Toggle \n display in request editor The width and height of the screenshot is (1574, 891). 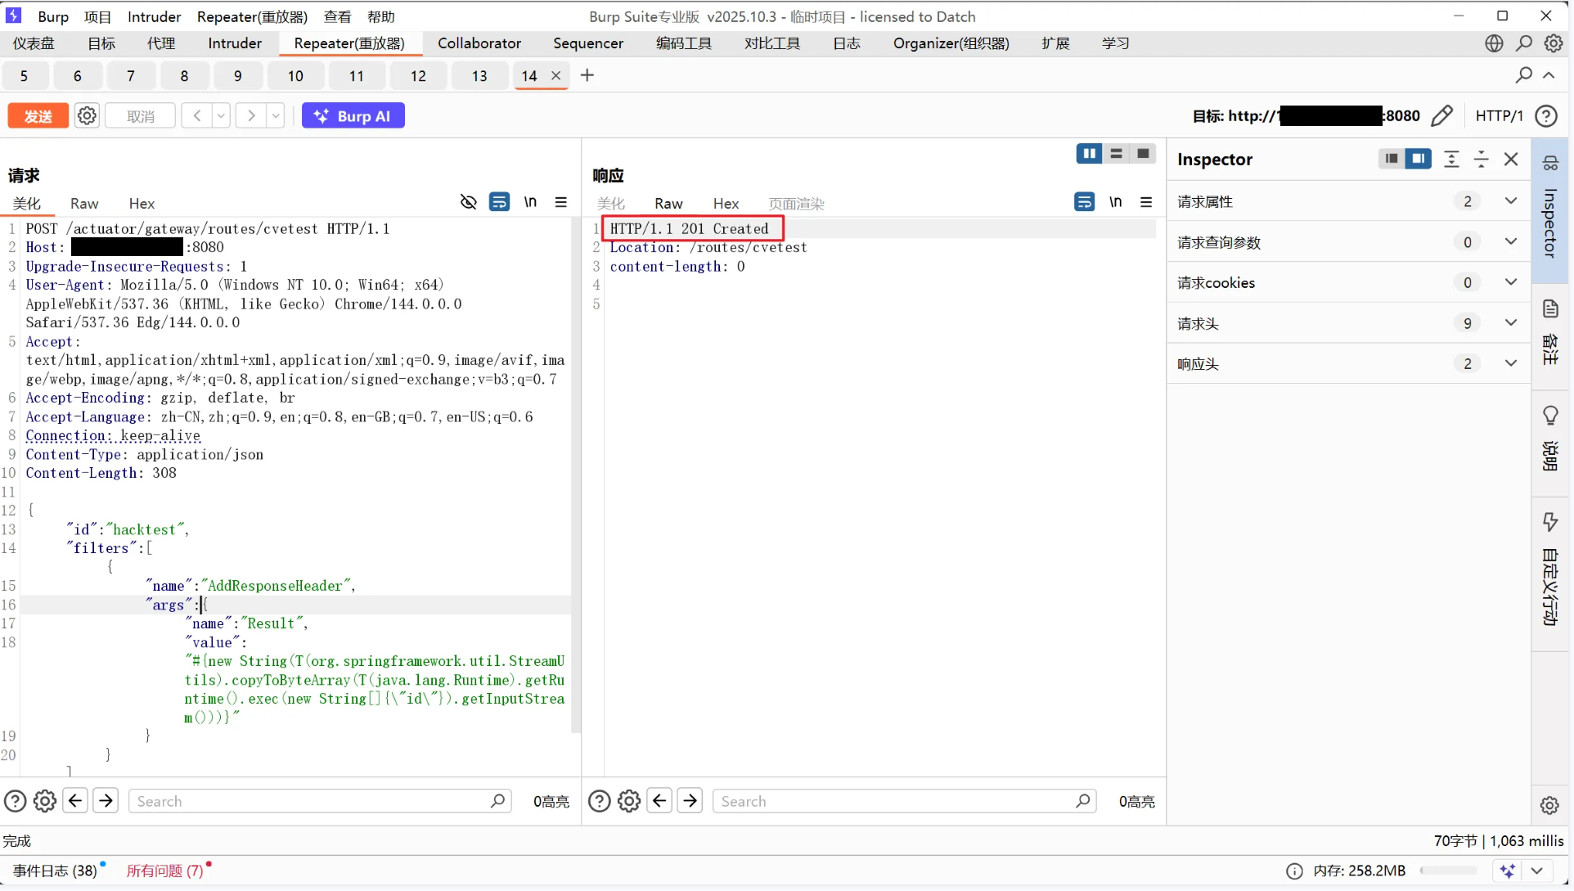(530, 202)
